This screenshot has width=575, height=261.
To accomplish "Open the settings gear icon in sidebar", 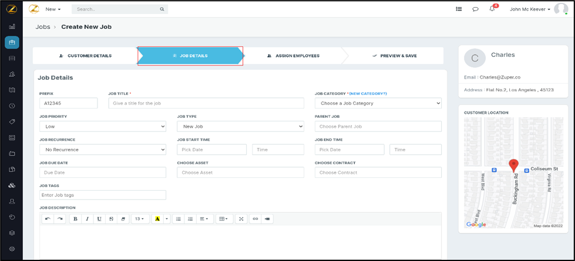I will coord(12,249).
